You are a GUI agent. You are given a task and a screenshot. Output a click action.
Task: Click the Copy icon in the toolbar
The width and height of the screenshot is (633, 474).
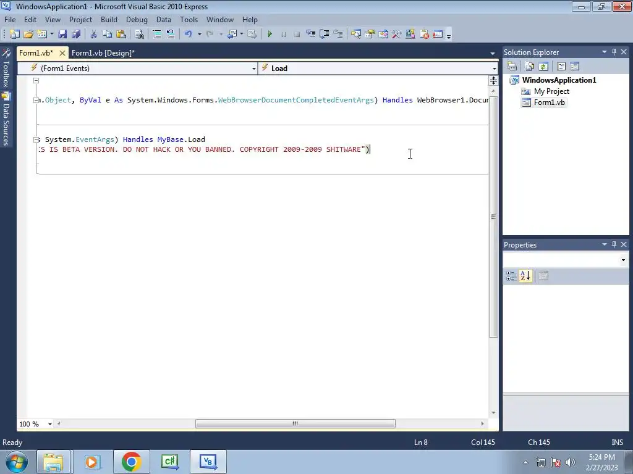[x=108, y=35]
